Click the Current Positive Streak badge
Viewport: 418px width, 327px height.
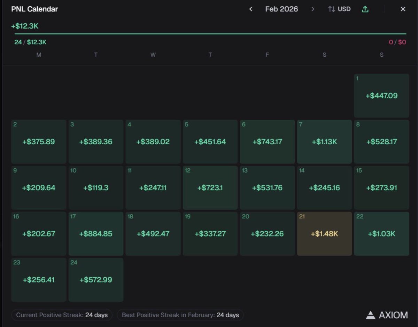[62, 315]
